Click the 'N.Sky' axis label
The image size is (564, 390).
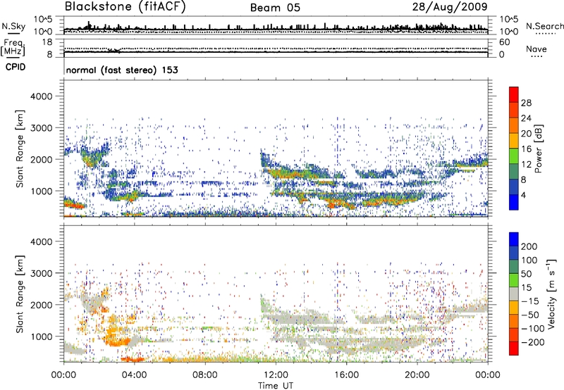pos(13,26)
